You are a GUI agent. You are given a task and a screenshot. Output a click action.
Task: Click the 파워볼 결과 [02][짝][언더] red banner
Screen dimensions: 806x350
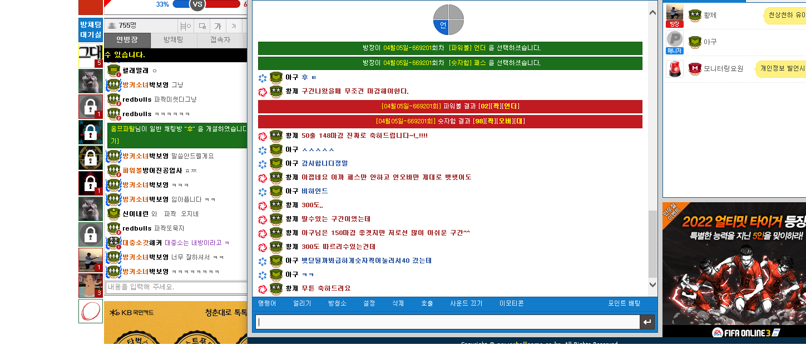(450, 106)
